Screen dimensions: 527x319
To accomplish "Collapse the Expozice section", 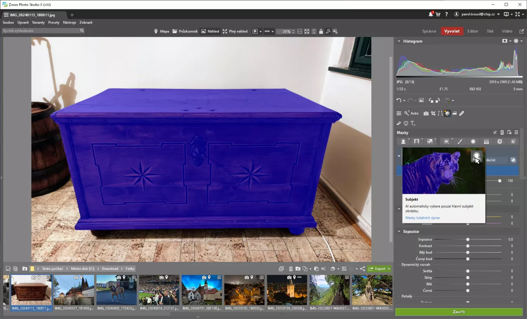I will coord(399,231).
